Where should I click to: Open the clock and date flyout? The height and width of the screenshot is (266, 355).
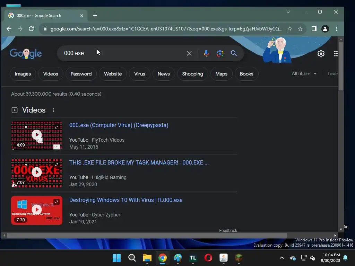pos(330,258)
